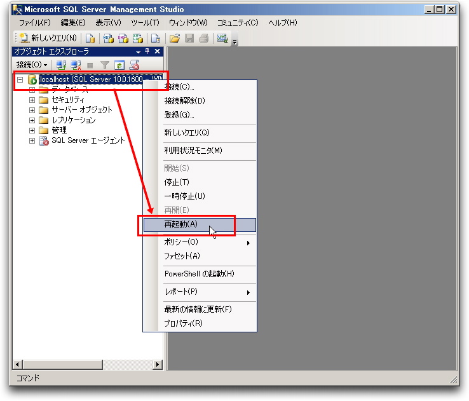
Task: Click the Filter funnel icon
Action: pos(105,65)
